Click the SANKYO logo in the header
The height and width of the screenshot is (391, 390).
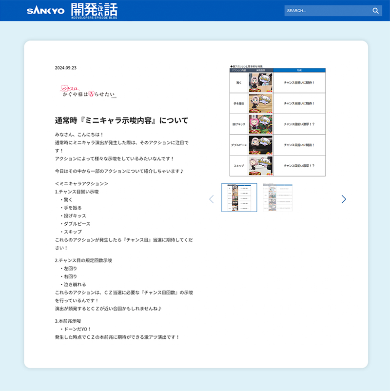45,11
